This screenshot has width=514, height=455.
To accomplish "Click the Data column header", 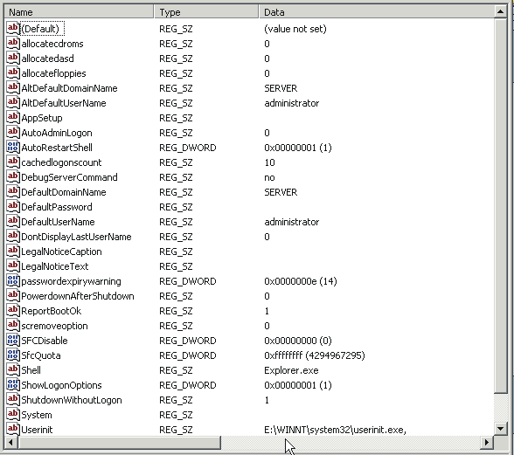I will 376,12.
